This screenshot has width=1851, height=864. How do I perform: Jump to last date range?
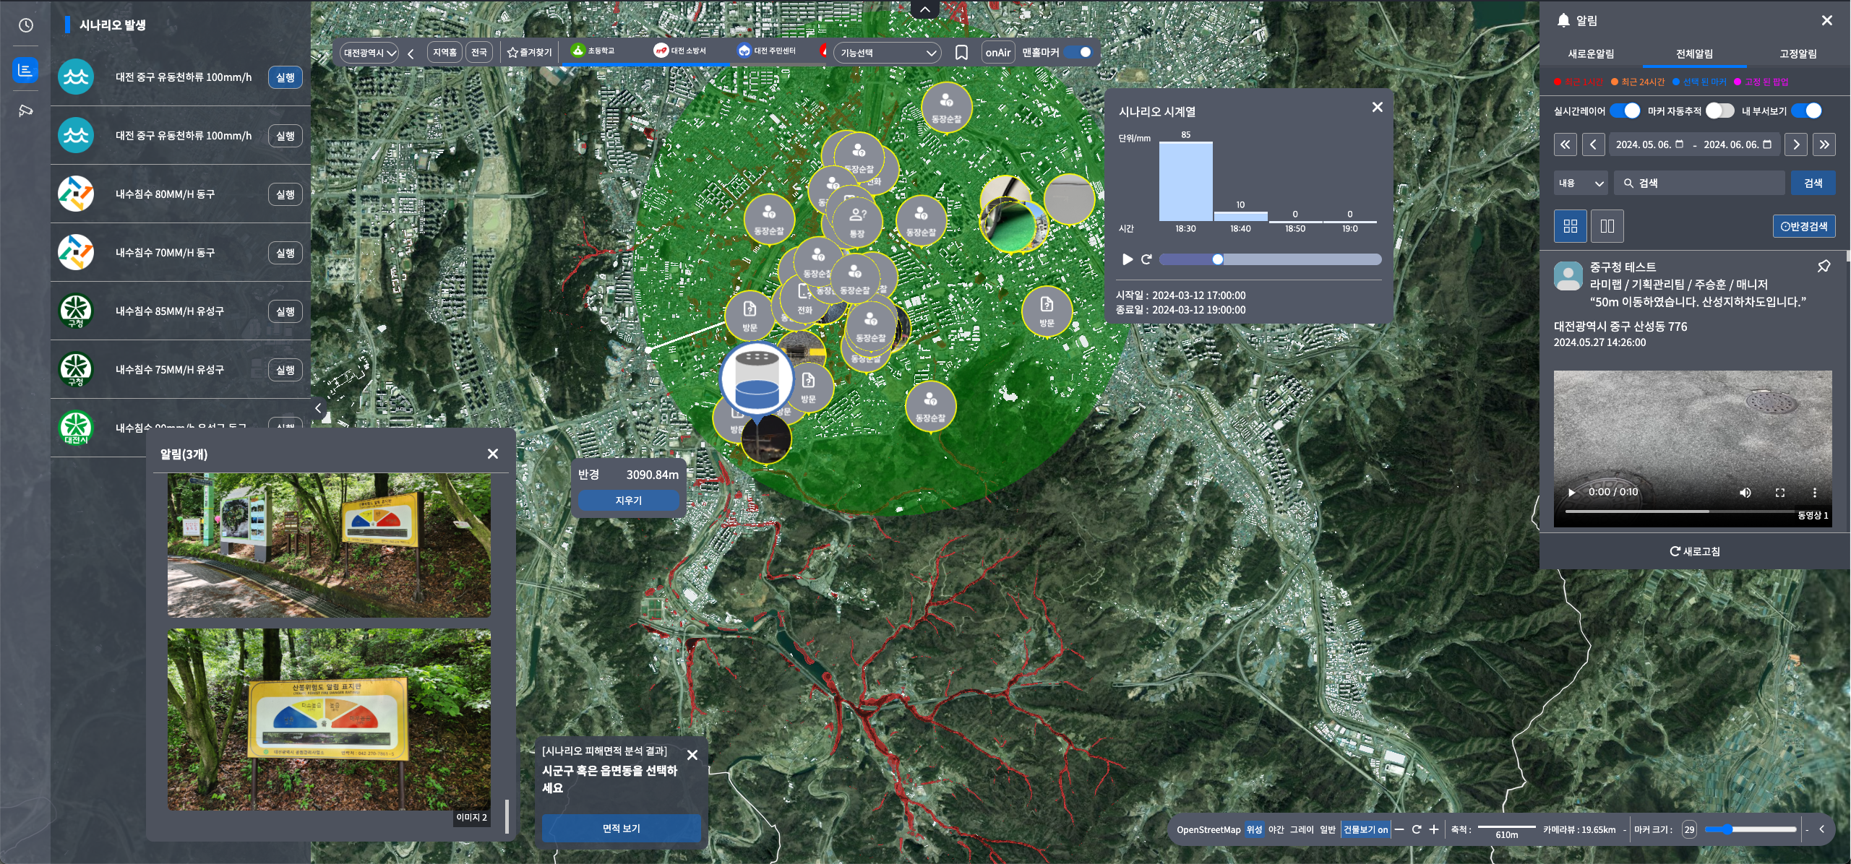(x=1824, y=144)
